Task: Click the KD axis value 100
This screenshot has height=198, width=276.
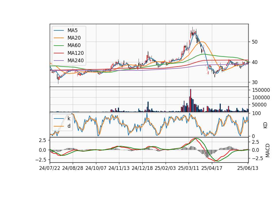Action: coord(256,114)
